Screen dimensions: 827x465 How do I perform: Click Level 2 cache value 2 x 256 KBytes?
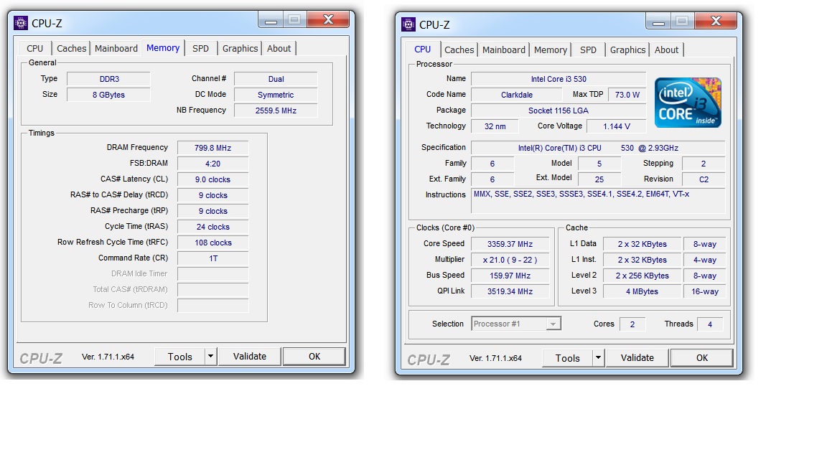[x=642, y=276]
